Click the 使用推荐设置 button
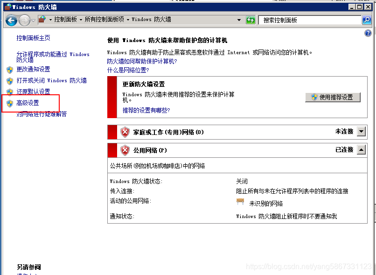 333,97
